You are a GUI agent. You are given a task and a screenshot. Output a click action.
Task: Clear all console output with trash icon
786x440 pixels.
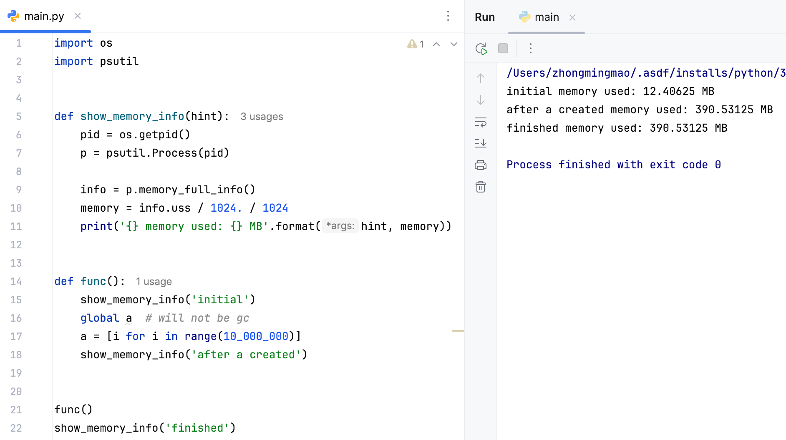(x=481, y=187)
